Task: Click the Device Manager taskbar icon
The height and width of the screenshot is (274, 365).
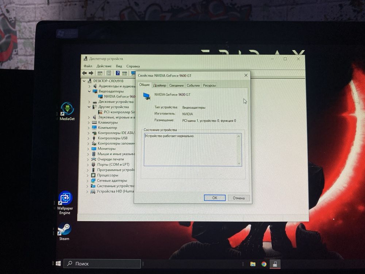Action: 275,264
